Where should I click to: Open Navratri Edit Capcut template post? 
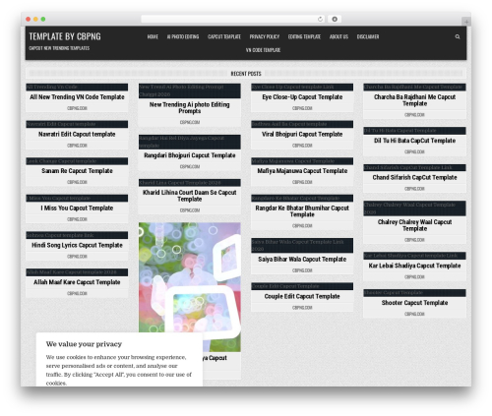click(77, 134)
